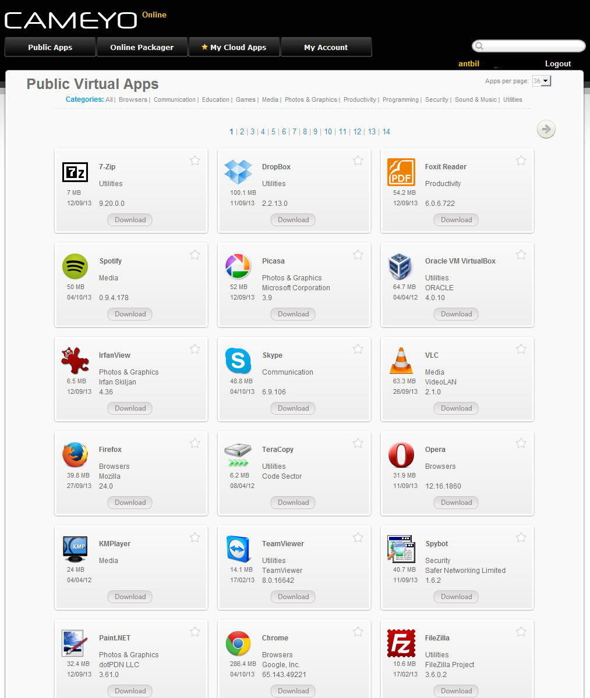Image resolution: width=590 pixels, height=698 pixels.
Task: Toggle favorite star on Skype
Action: point(358,349)
